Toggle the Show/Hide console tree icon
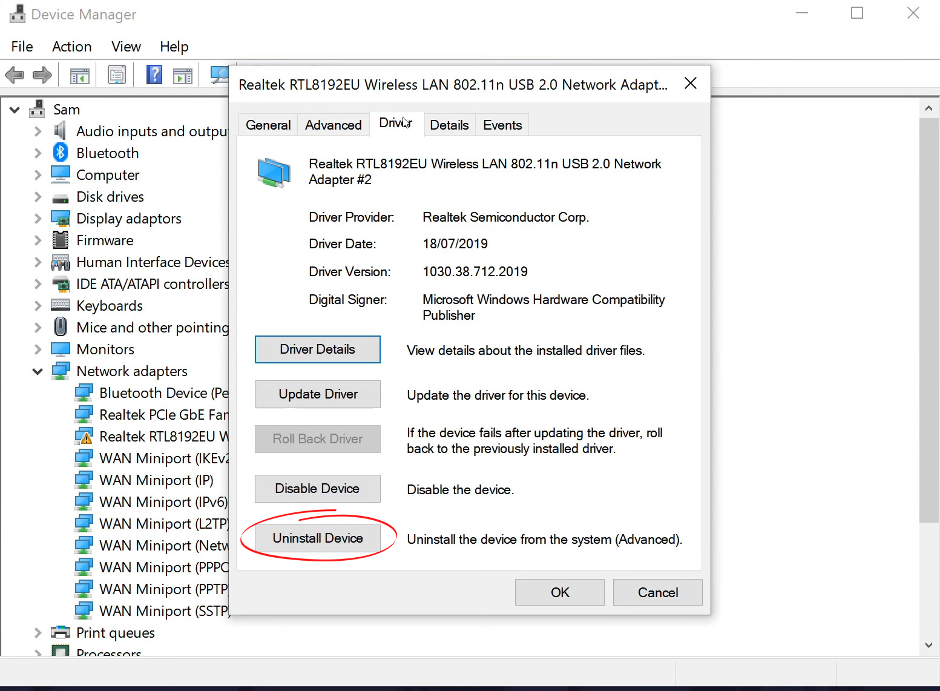 (79, 74)
